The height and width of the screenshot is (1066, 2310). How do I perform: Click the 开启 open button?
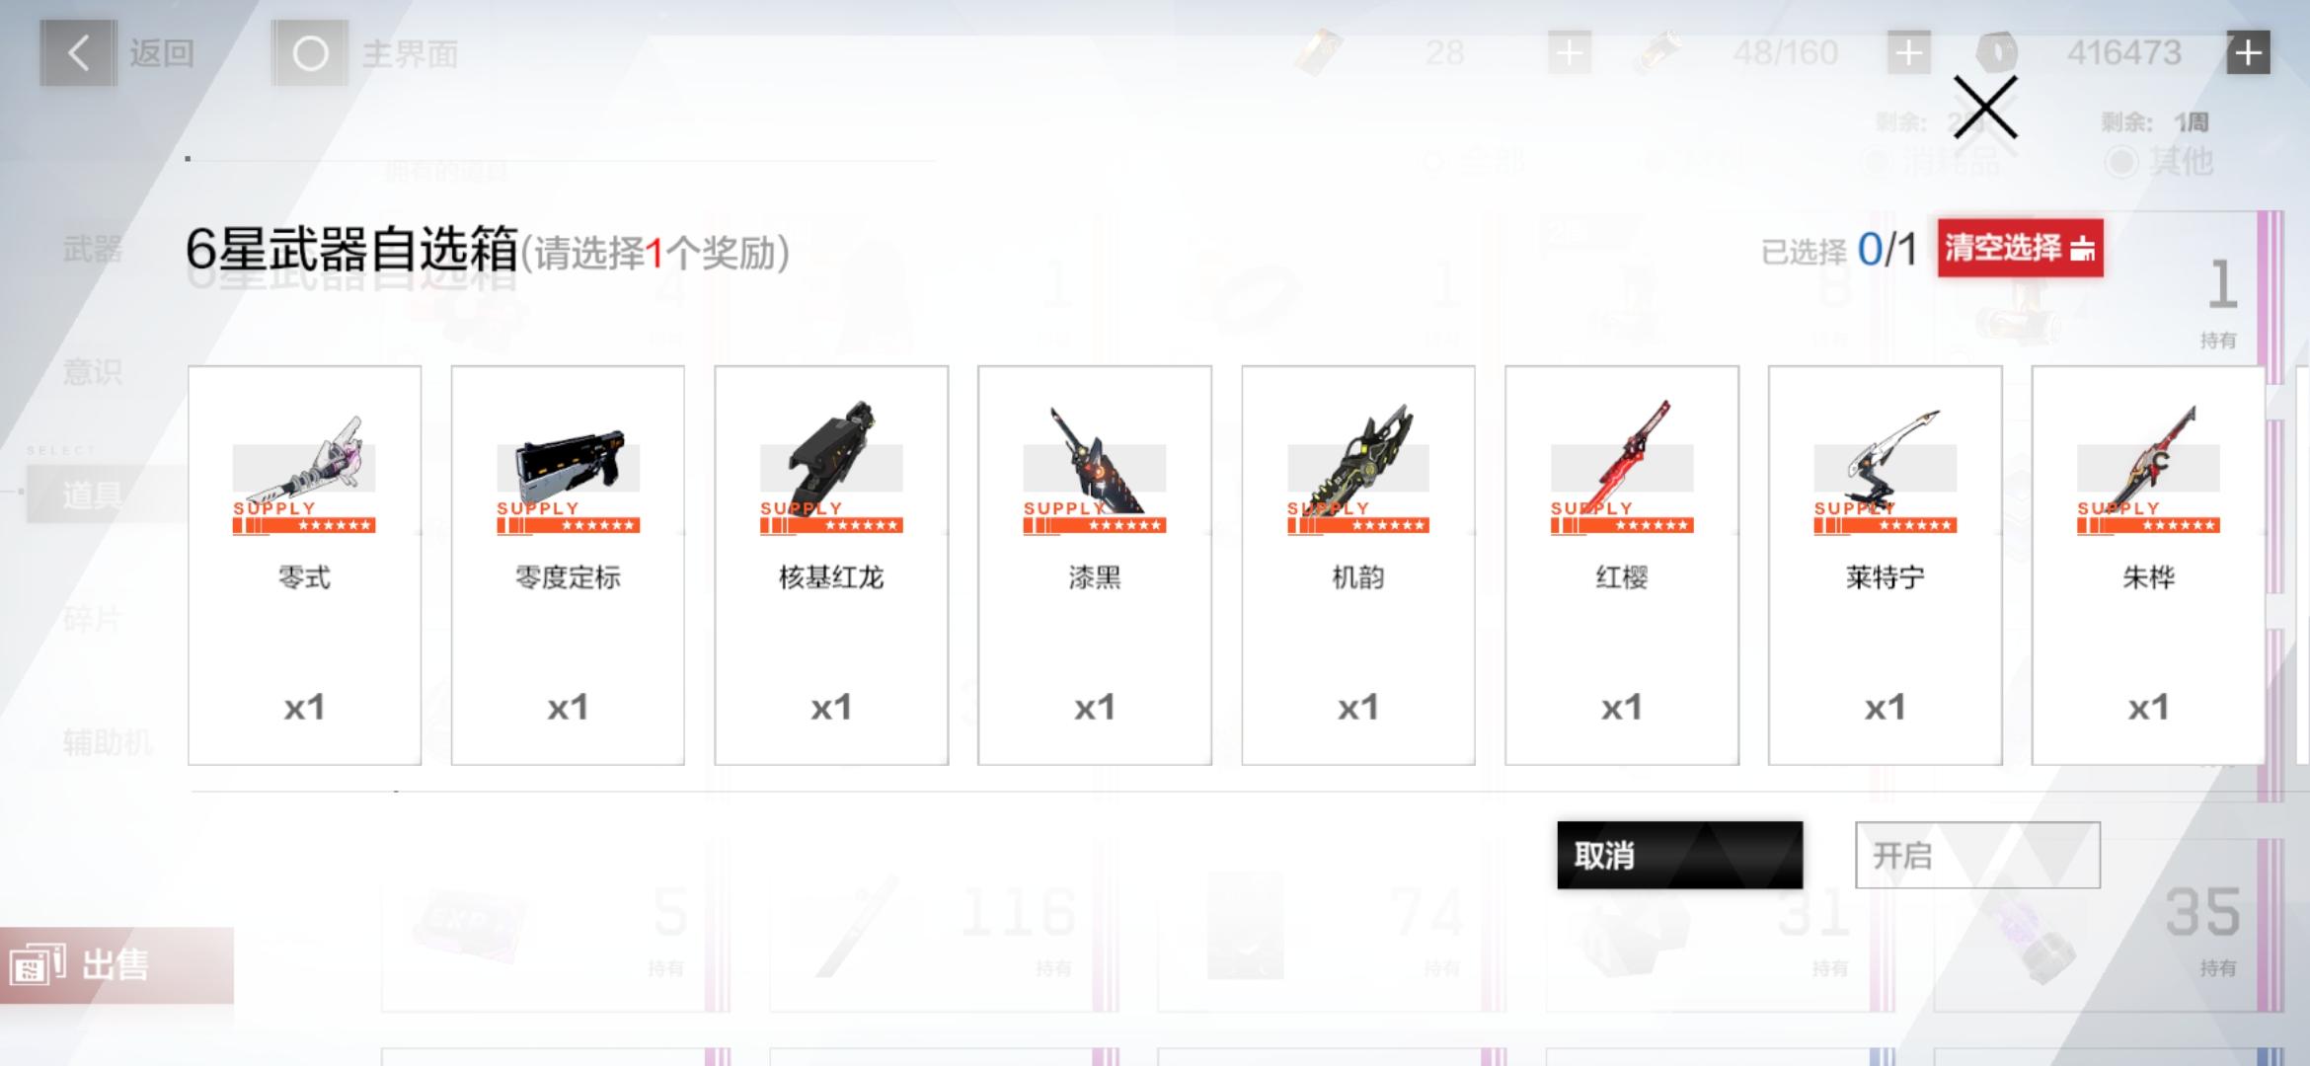[1977, 855]
